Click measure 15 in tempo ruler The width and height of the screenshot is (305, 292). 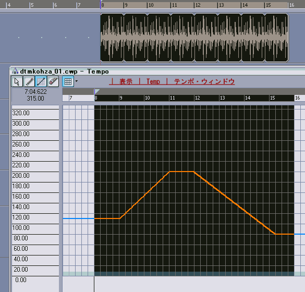[273, 98]
